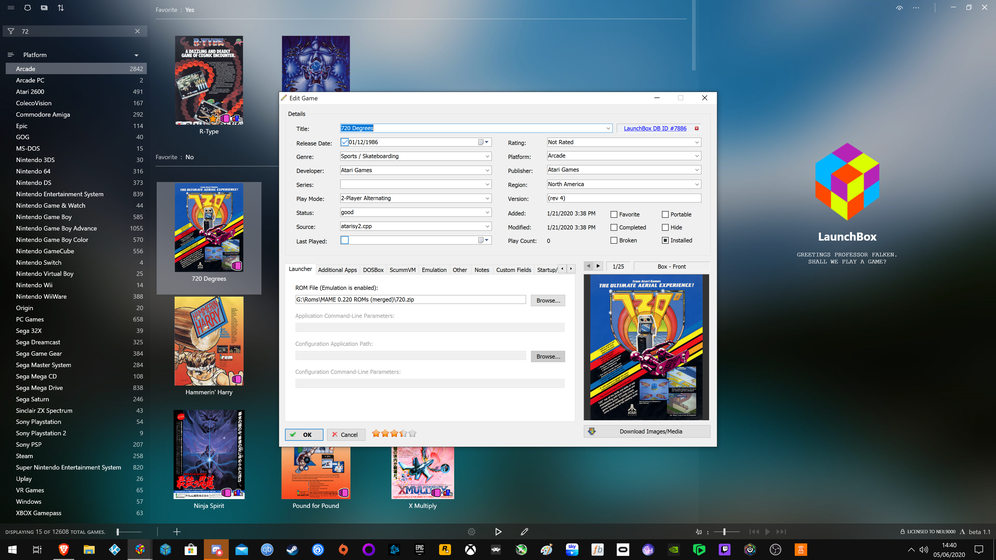Click the refresh circle icon in top toolbar
Viewport: 996px width, 560px height.
(x=27, y=8)
